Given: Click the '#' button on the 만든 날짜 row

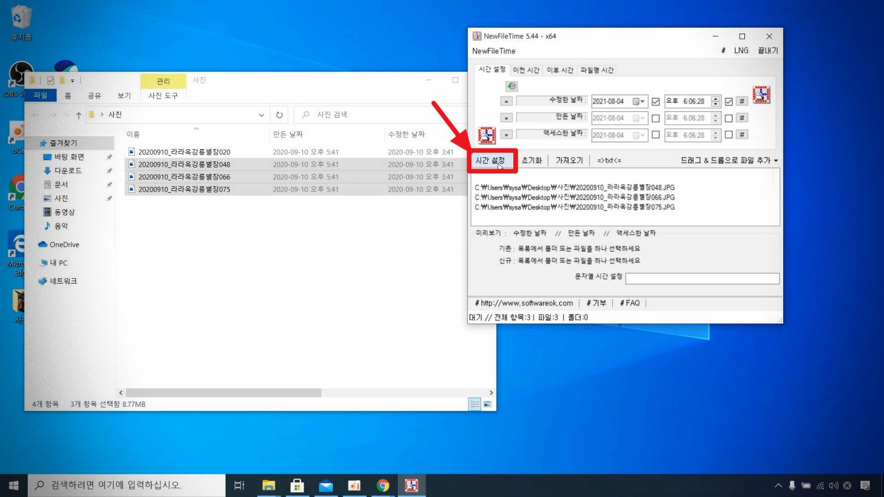Looking at the screenshot, I should point(742,118).
